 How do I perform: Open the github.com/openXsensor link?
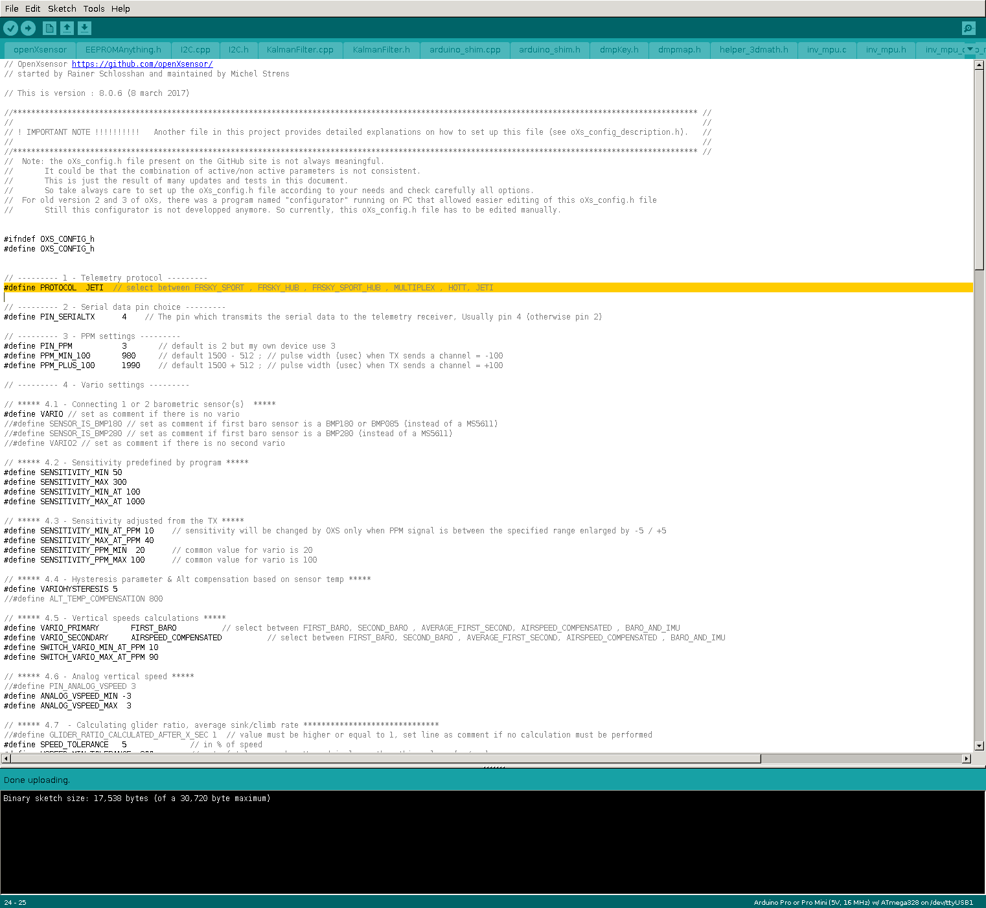(142, 64)
